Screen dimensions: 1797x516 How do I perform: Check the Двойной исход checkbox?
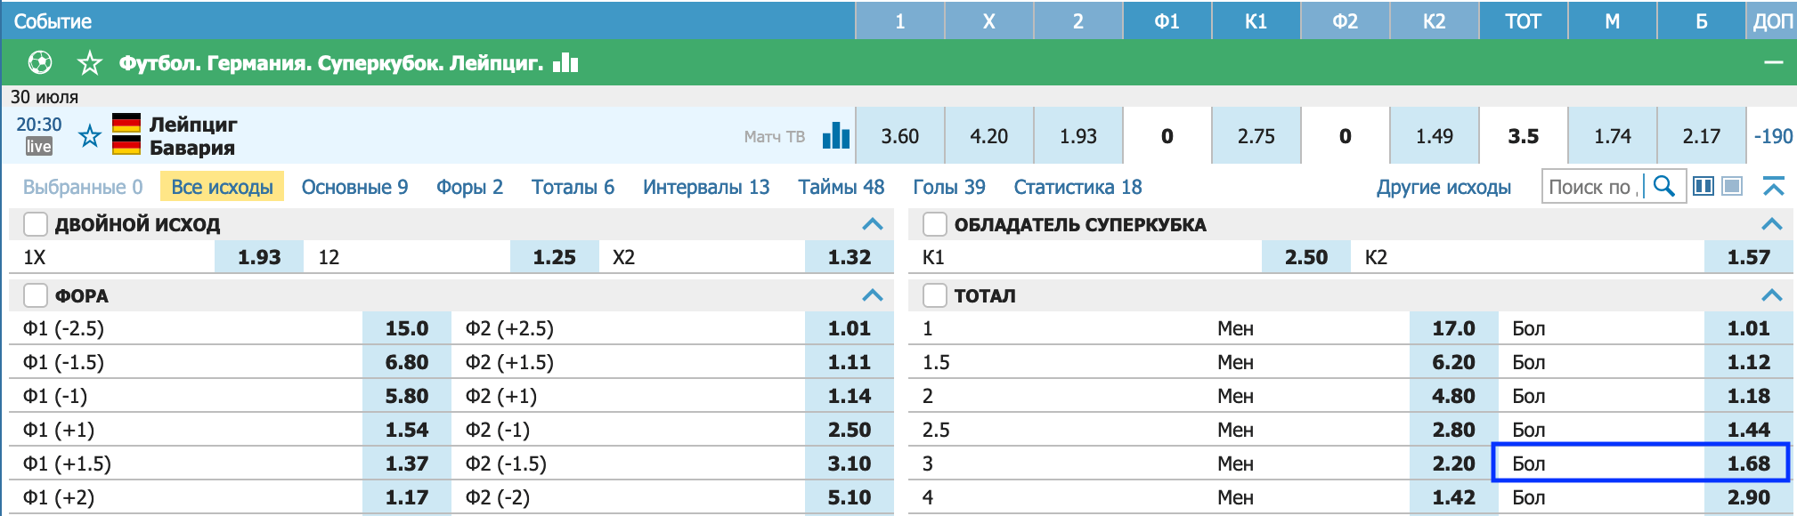(36, 224)
